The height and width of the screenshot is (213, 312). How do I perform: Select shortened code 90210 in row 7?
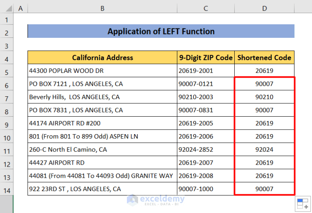(264, 97)
